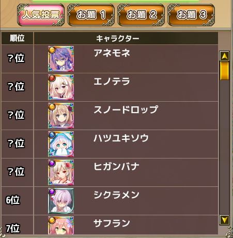Switch to the お題 2 tab
Viewport: 233px width, 238px height.
click(141, 15)
